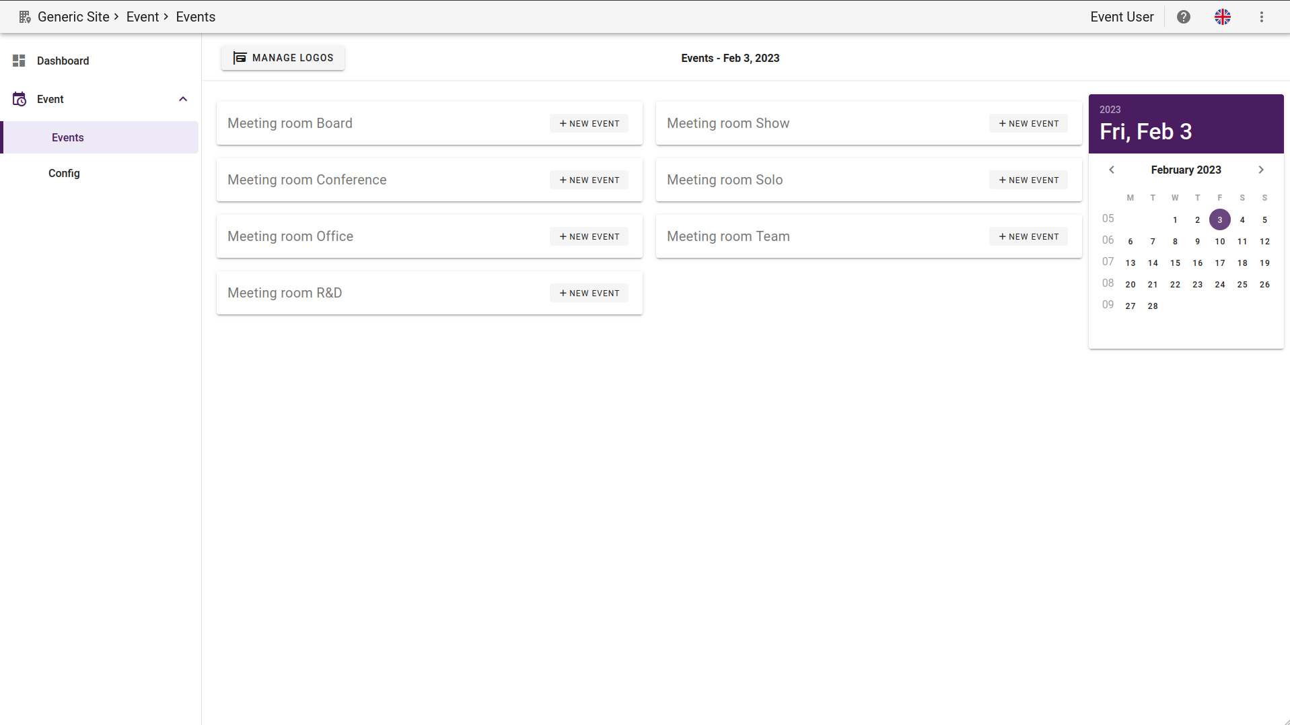The image size is (1290, 725).
Task: Add new event for Meeting room R&D
Action: (x=589, y=293)
